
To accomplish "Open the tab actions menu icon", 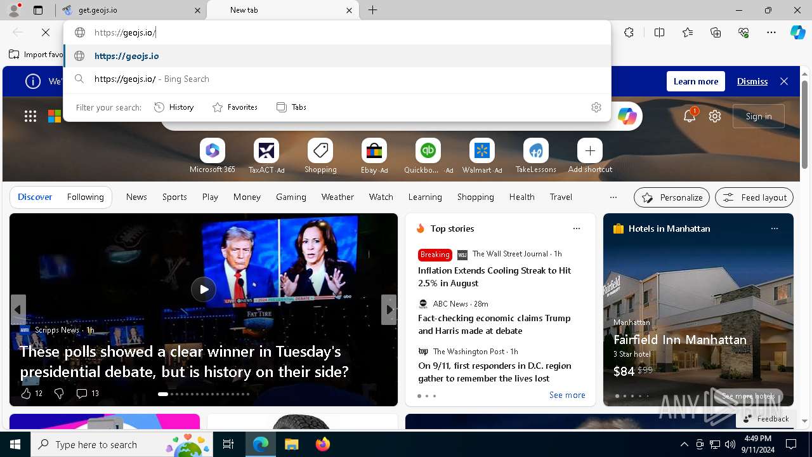I will coord(38,10).
